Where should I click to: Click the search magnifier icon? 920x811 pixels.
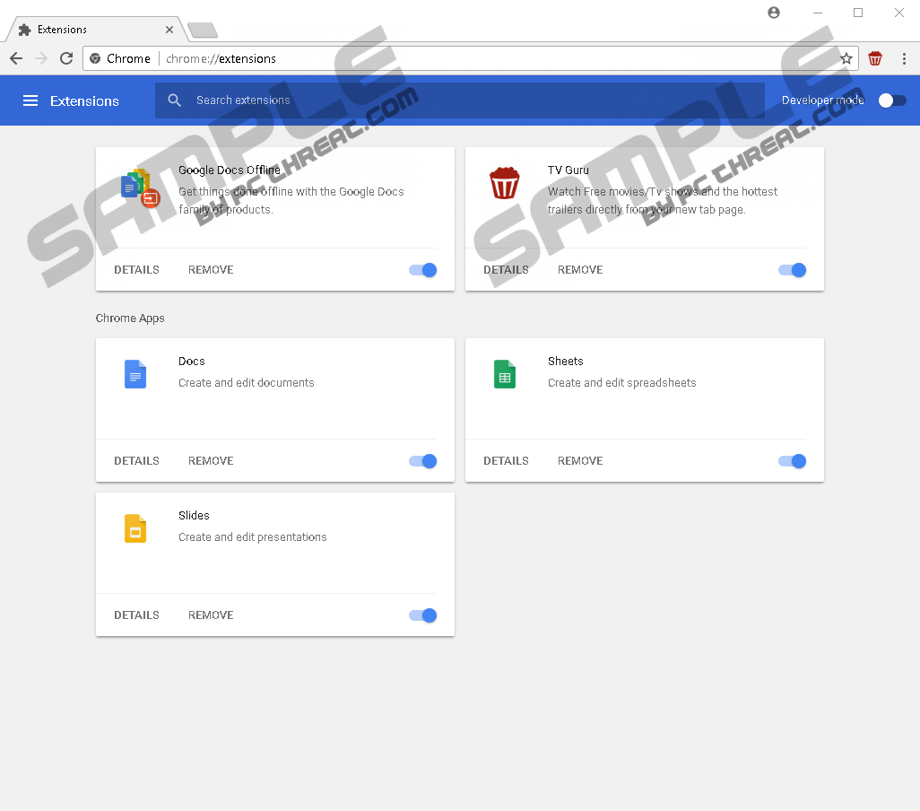(x=174, y=100)
